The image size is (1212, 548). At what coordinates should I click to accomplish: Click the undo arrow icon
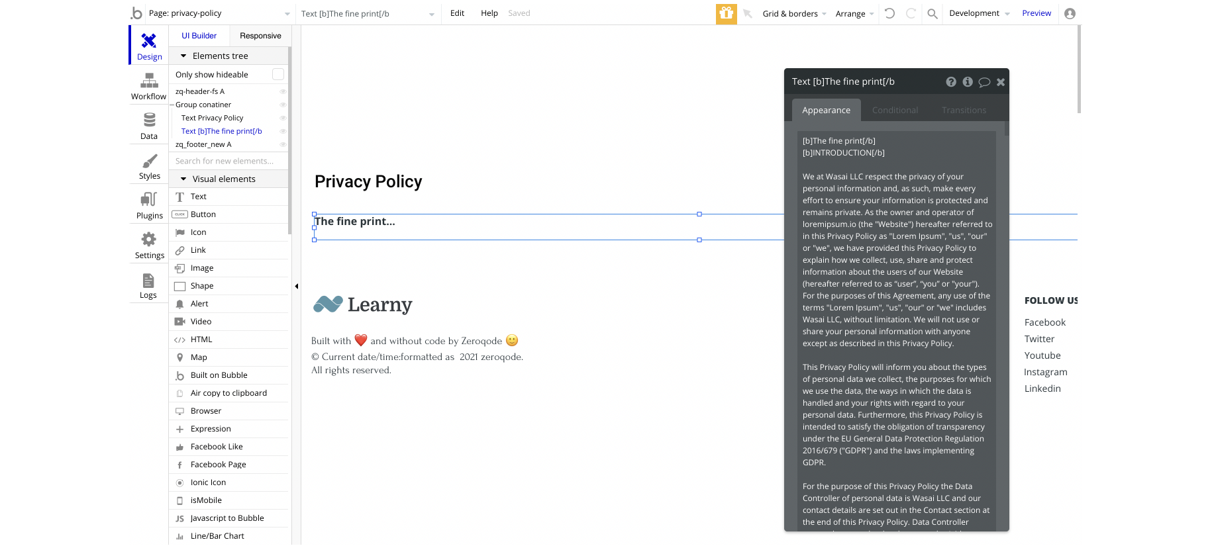889,13
